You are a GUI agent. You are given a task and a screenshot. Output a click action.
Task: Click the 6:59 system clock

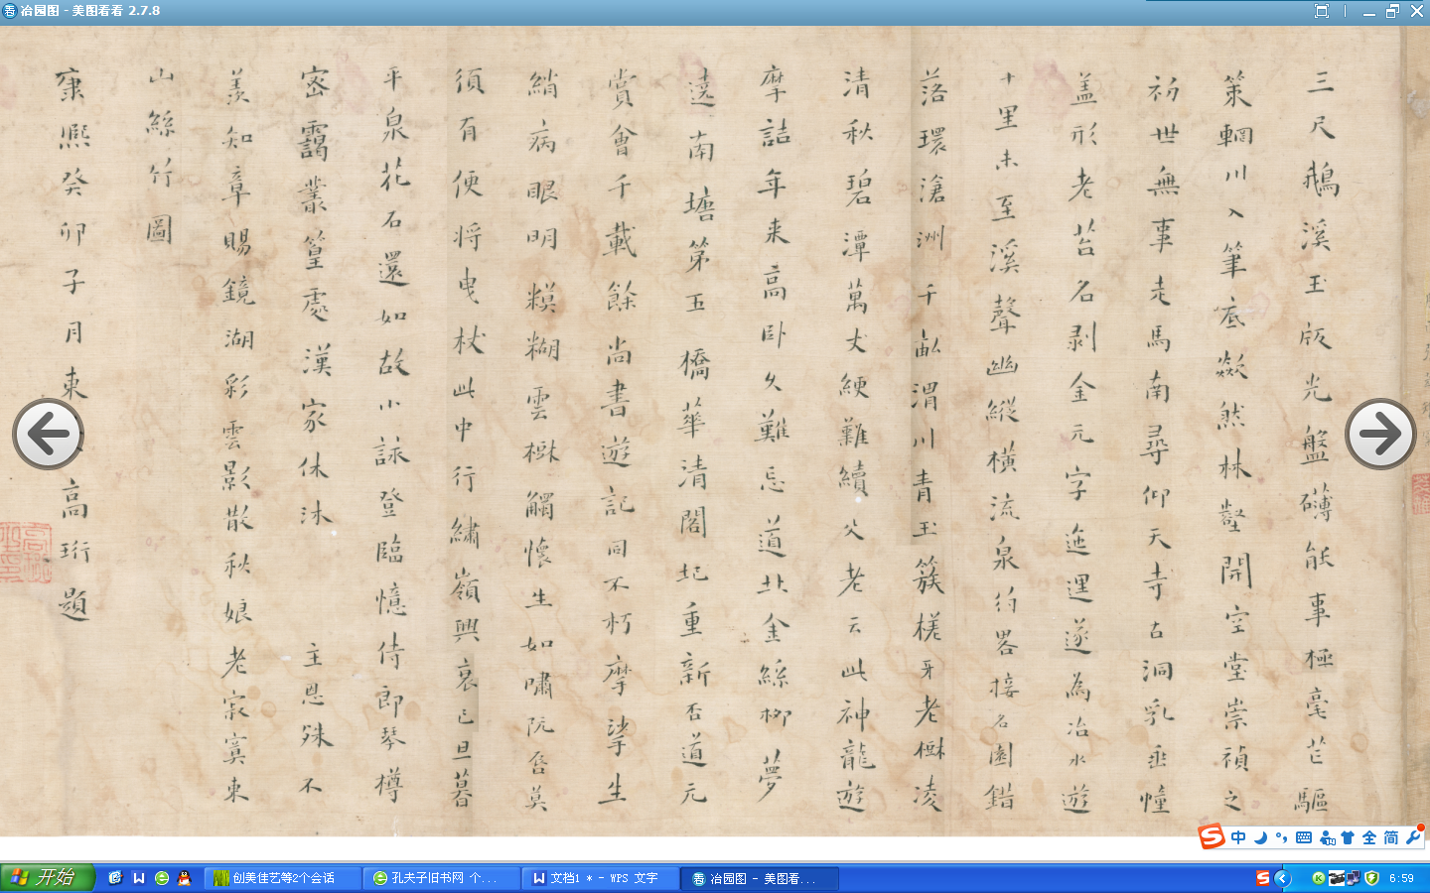[x=1401, y=878]
